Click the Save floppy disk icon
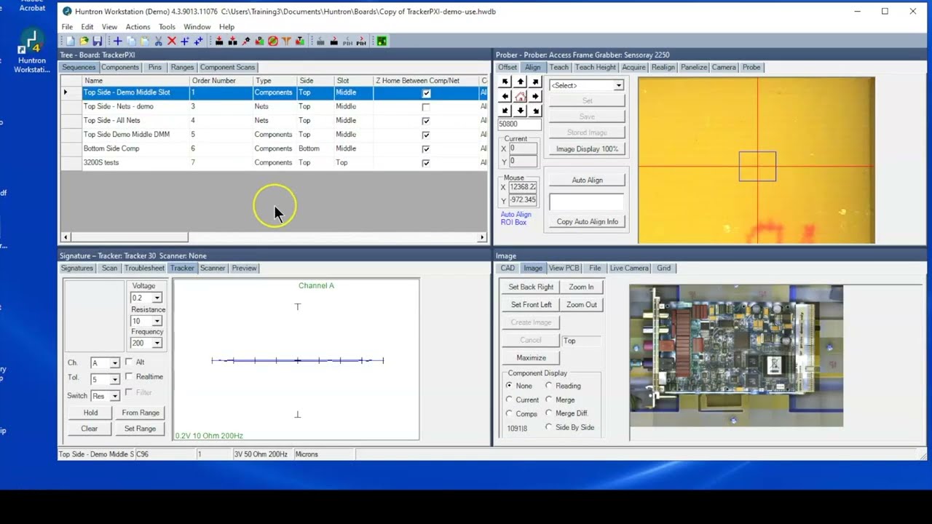The image size is (932, 524). (98, 41)
